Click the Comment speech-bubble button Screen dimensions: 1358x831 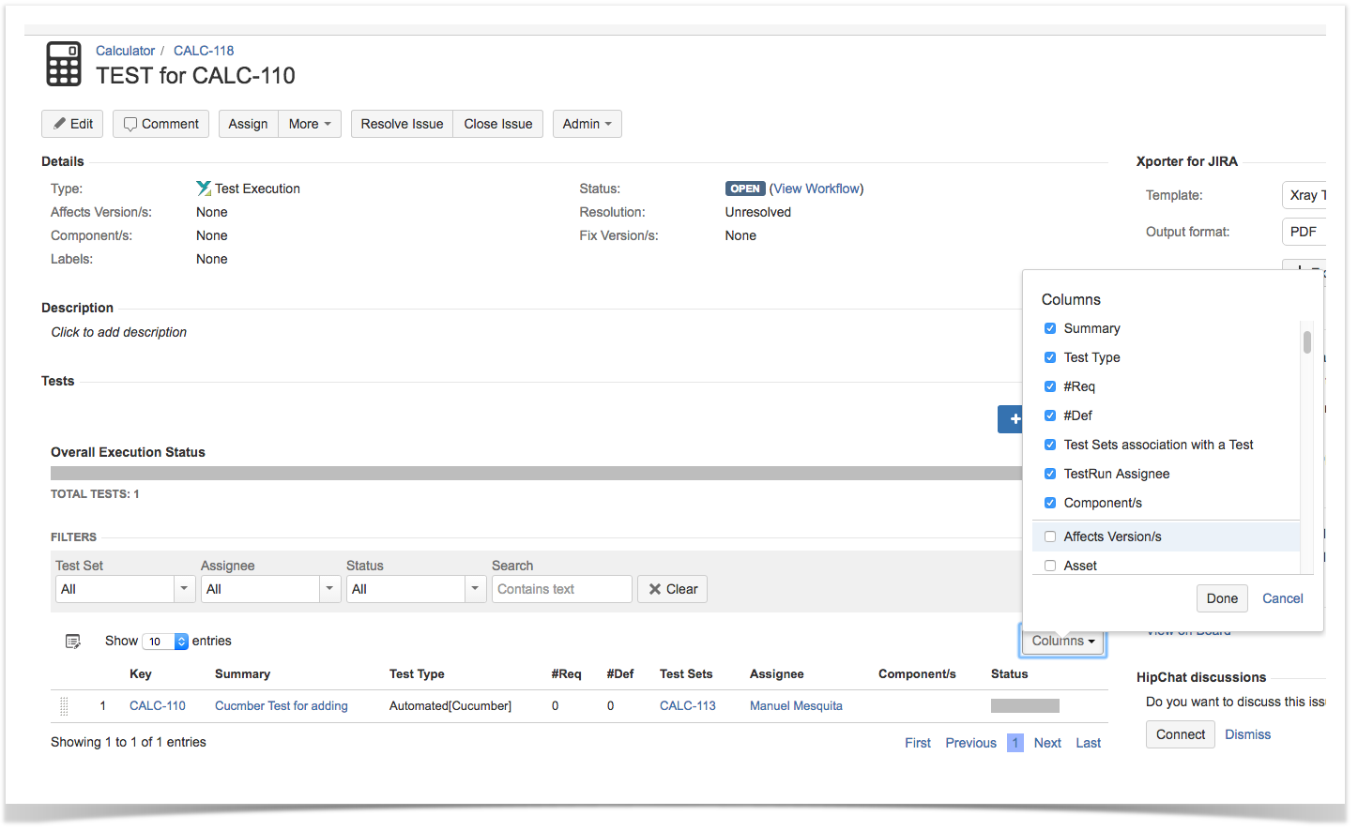pos(160,124)
